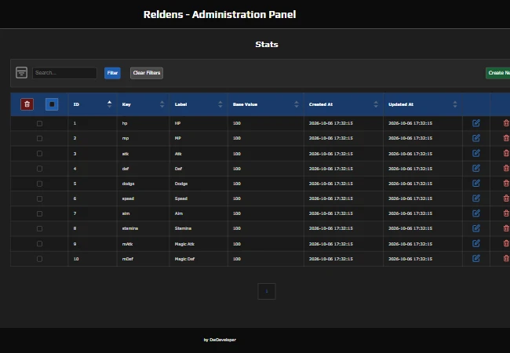The height and width of the screenshot is (353, 510).
Task: Click the 'Stats' page heading
Action: coord(267,44)
